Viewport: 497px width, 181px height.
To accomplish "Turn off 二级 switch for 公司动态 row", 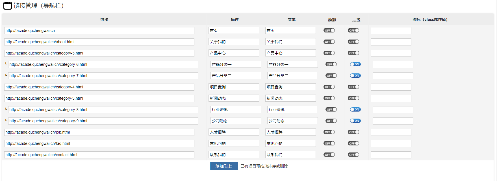I will coord(355,121).
